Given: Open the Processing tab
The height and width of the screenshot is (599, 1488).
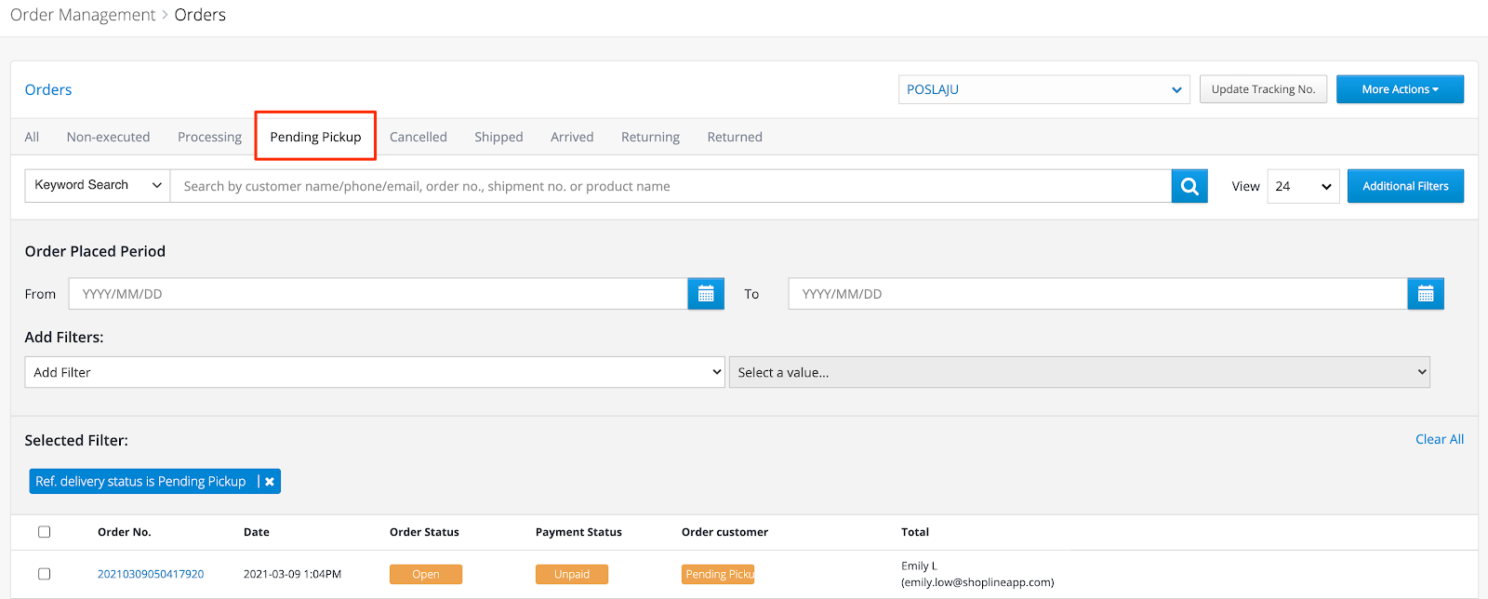Looking at the screenshot, I should 209,137.
